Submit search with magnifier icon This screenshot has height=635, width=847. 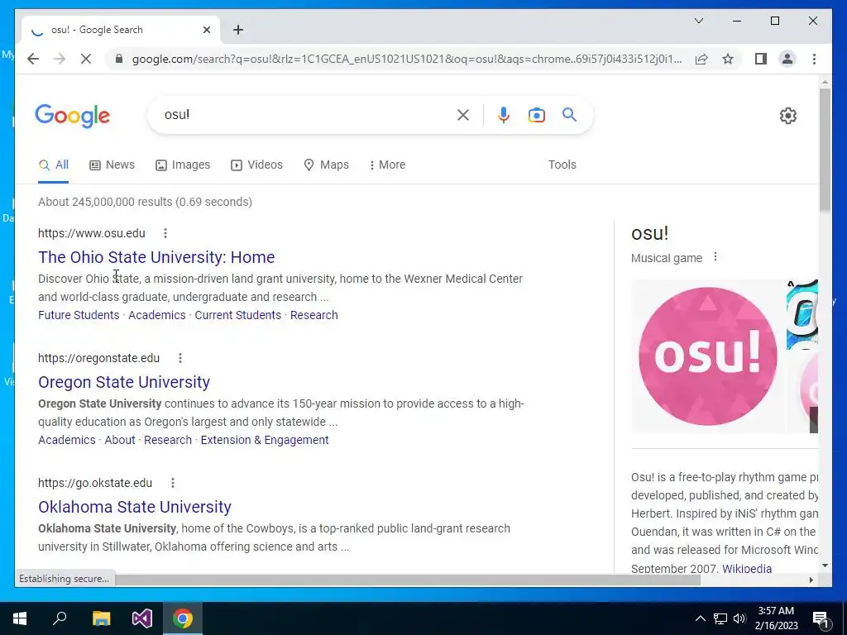pyautogui.click(x=569, y=115)
